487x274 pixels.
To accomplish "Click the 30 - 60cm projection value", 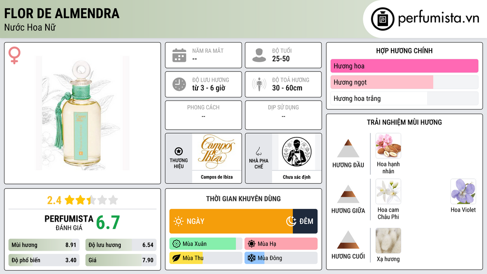I will 287,88.
